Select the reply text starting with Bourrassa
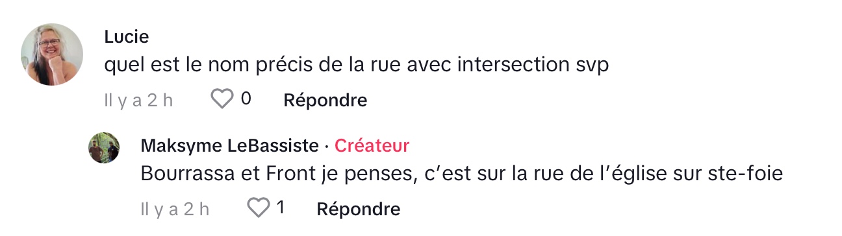This screenshot has width=842, height=236. [462, 174]
